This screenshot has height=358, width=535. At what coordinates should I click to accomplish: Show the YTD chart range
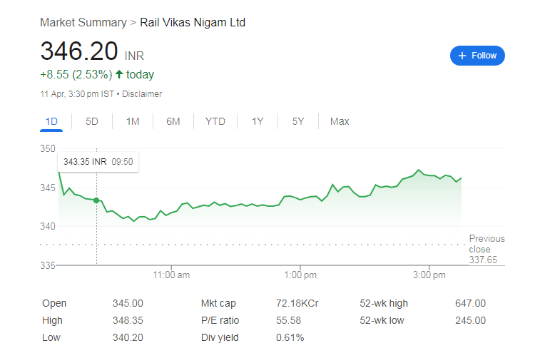[215, 121]
